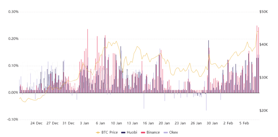Click the $40K right axis label
This screenshot has width=278, height=137.
[263, 45]
